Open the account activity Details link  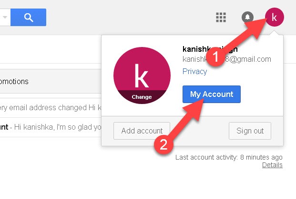pyautogui.click(x=272, y=165)
